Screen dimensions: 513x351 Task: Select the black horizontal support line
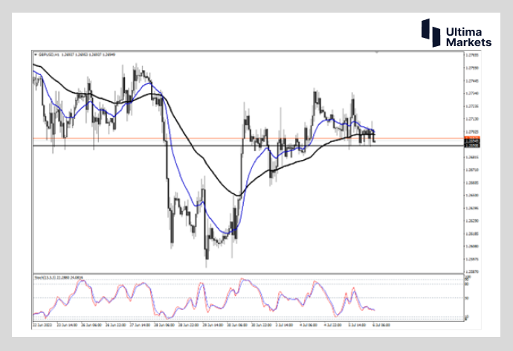coord(248,146)
